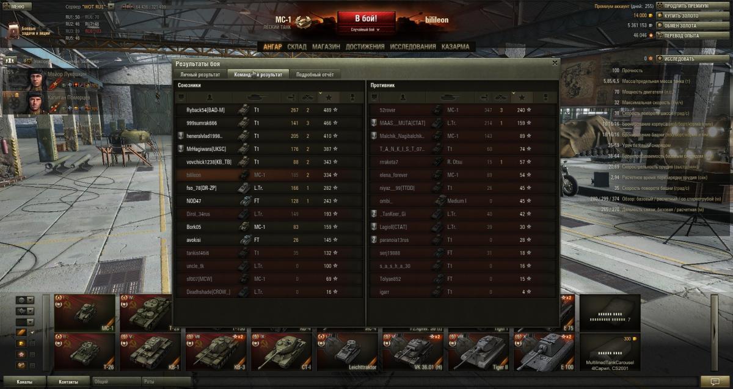733x389 pixels.
Task: Sort allies by player name icon
Action: pyautogui.click(x=208, y=97)
